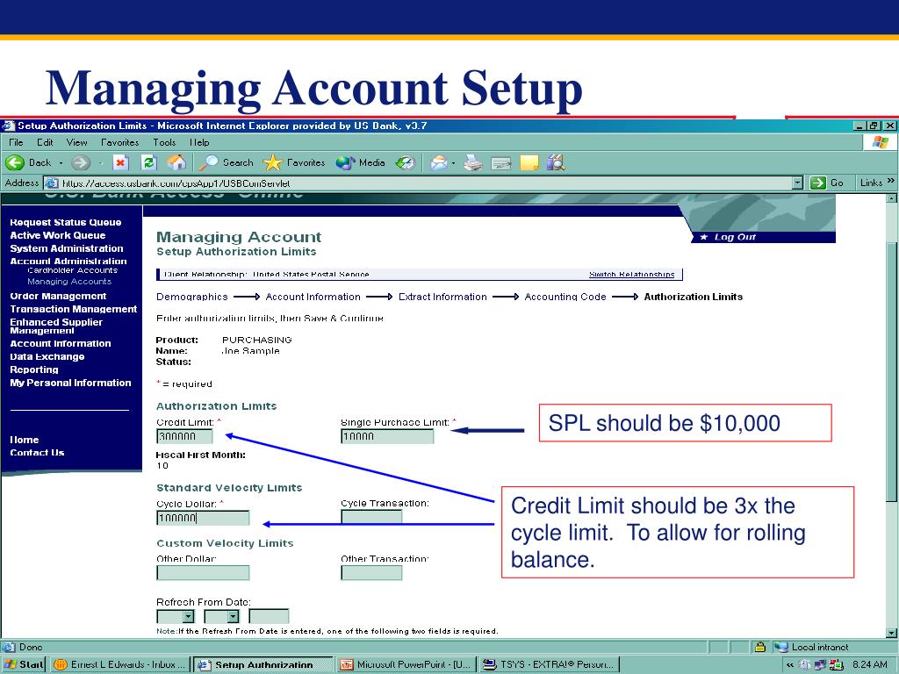899x674 pixels.
Task: Open the second Refresh From Date dropdown
Action: tap(221, 616)
